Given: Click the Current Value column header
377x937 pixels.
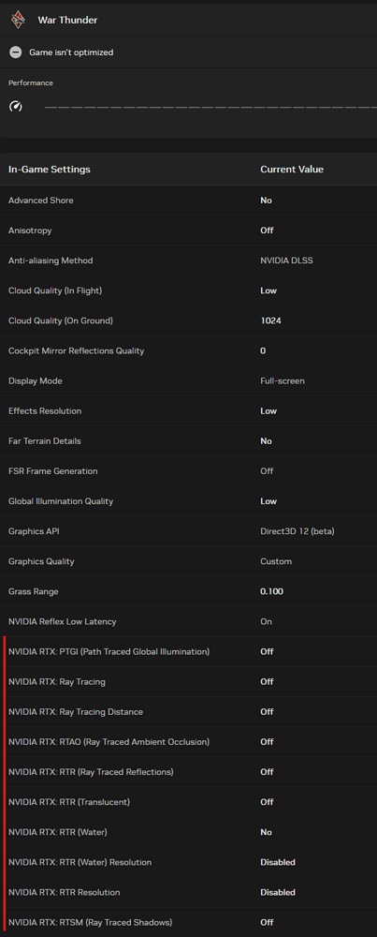Looking at the screenshot, I should point(292,169).
